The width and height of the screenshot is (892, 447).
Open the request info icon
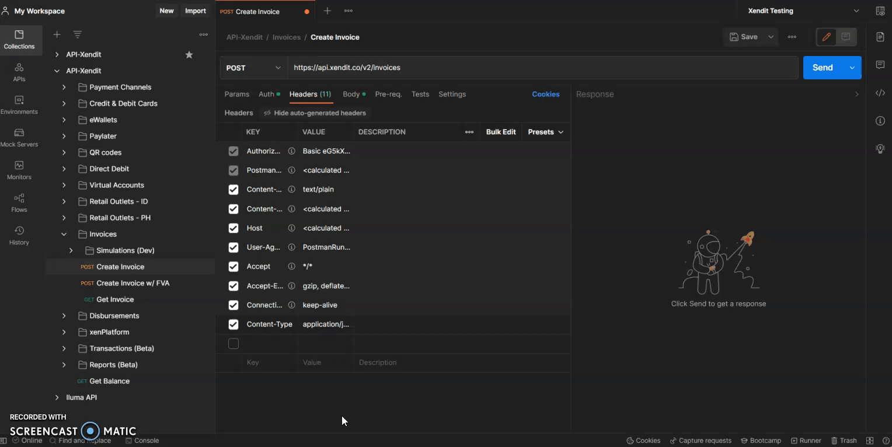[x=880, y=121]
